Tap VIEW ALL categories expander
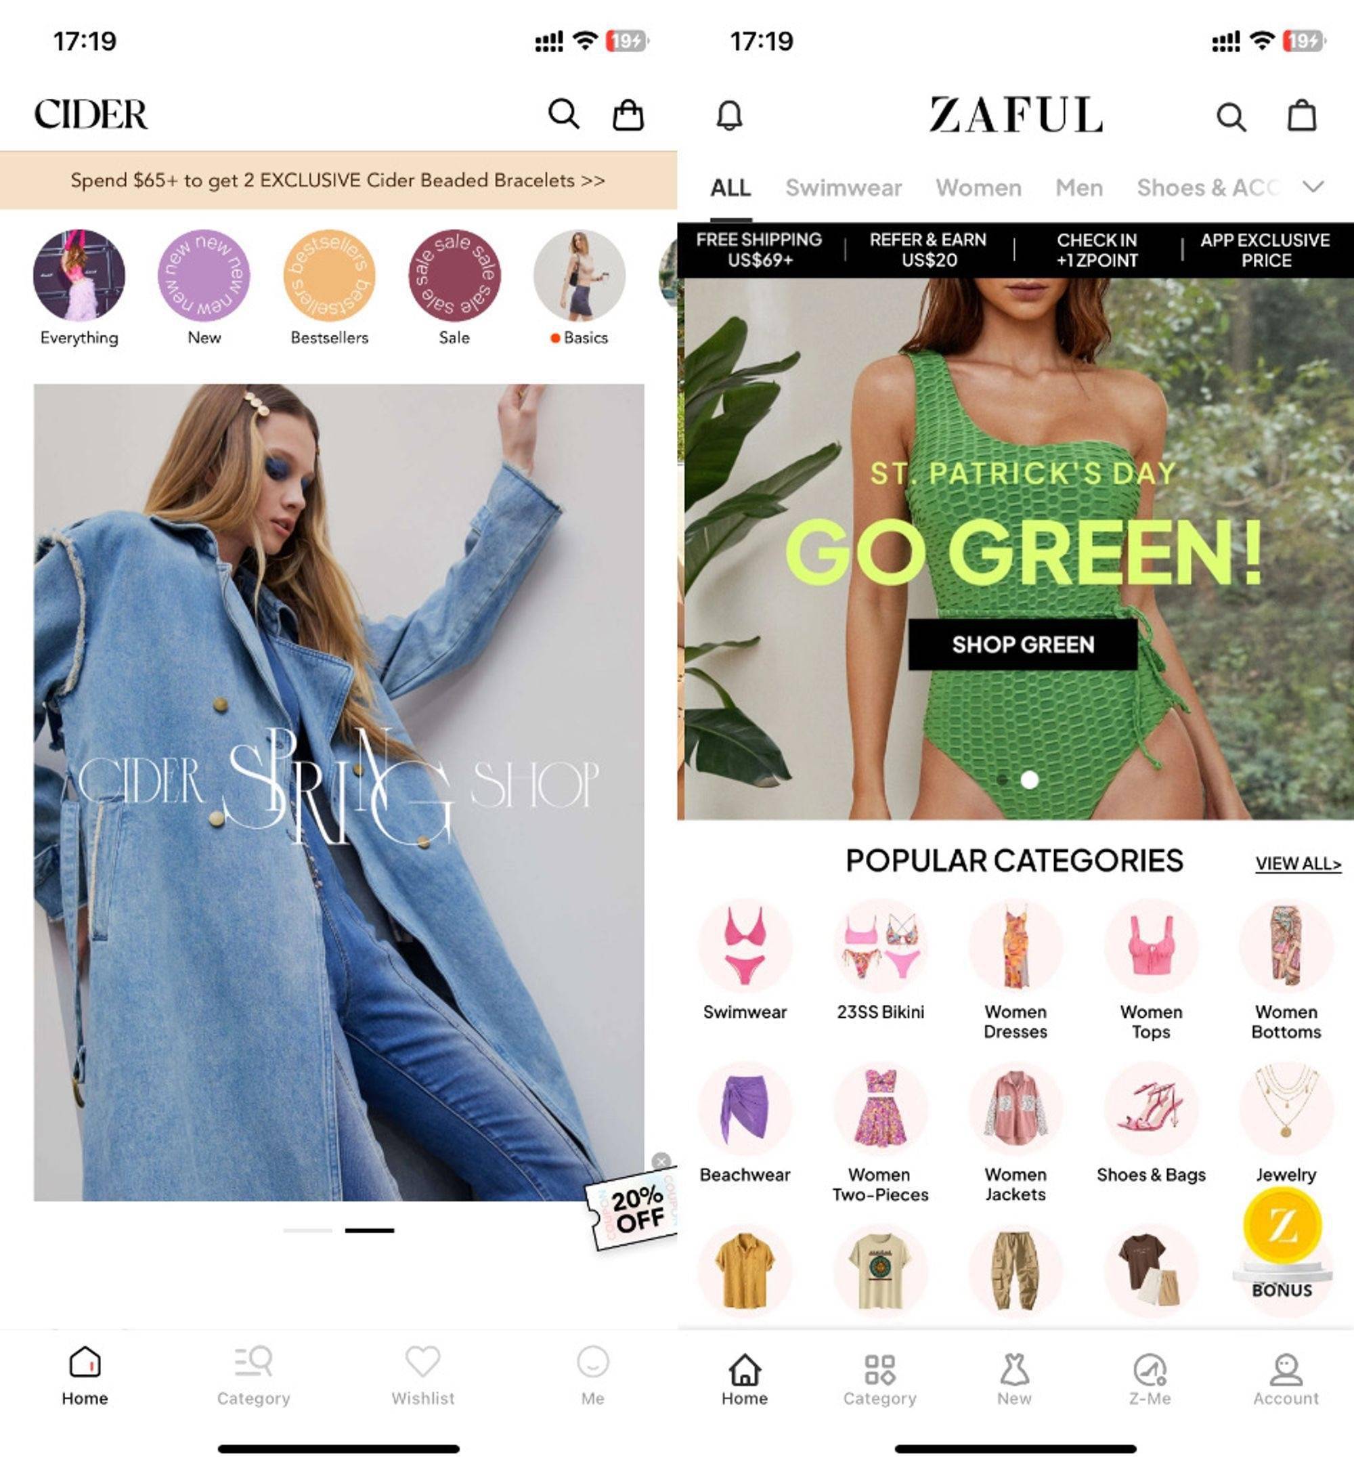Viewport: 1354px width, 1466px height. pyautogui.click(x=1290, y=862)
